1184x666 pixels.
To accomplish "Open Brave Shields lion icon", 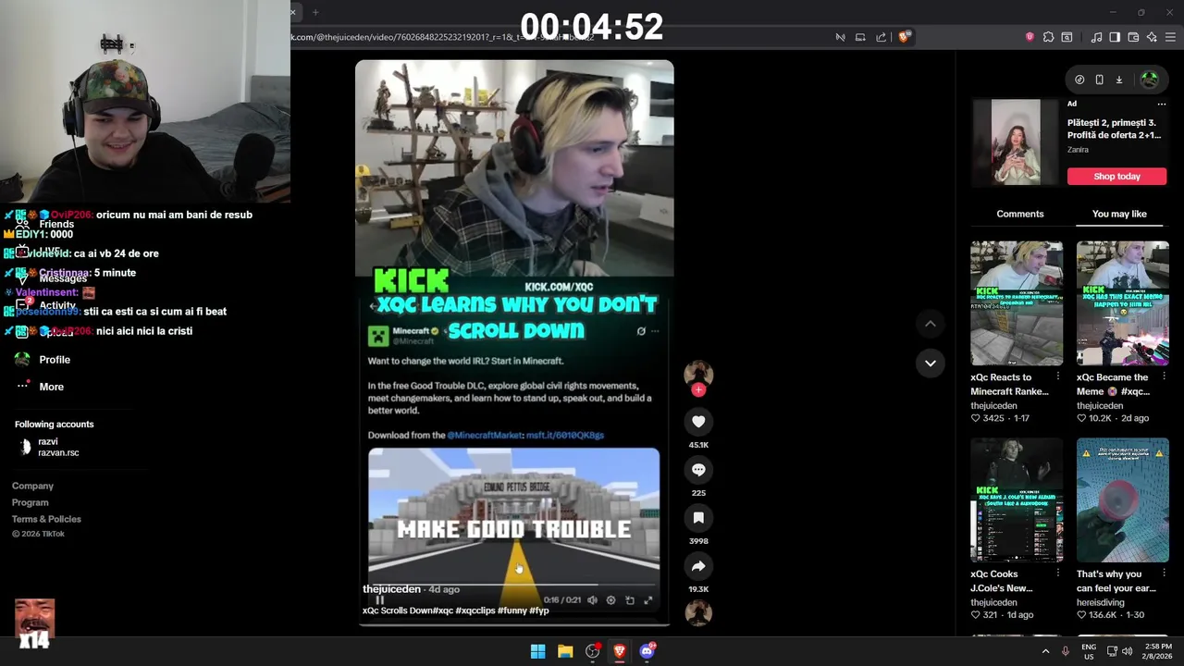I will pyautogui.click(x=904, y=37).
